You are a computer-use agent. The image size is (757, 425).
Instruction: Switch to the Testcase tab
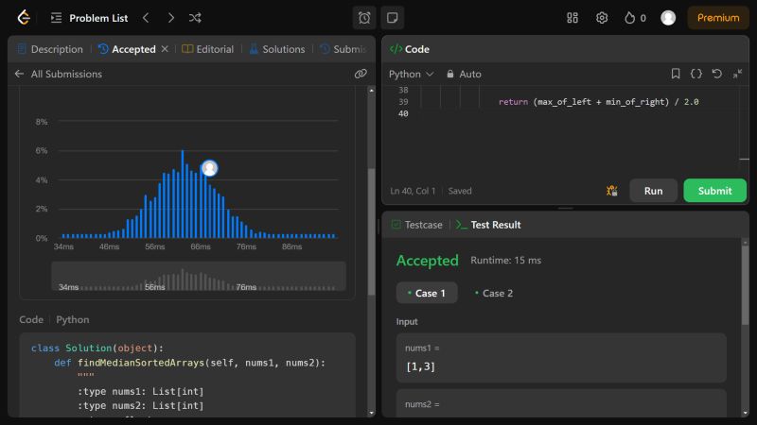pos(417,225)
